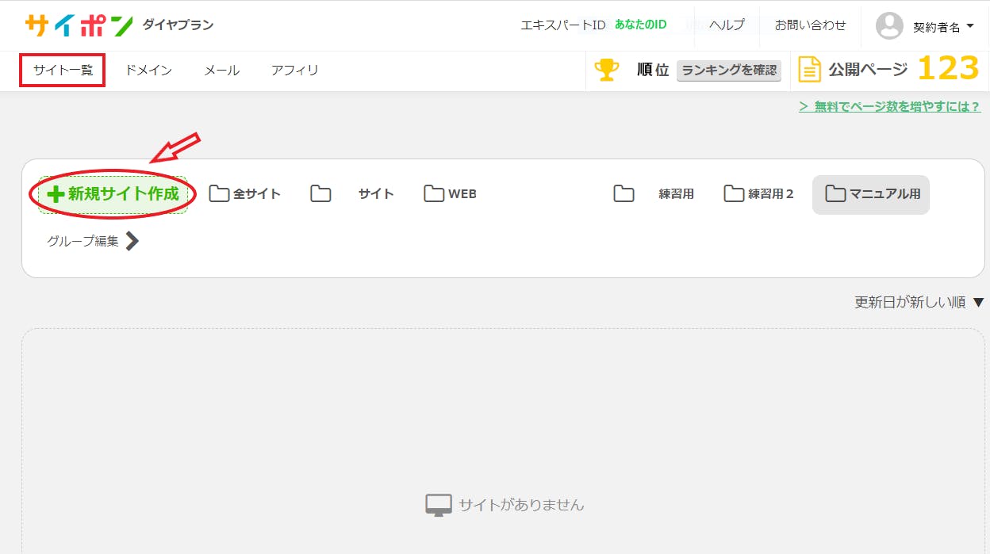Go to the ドメイン tab
The height and width of the screenshot is (554, 990).
148,70
